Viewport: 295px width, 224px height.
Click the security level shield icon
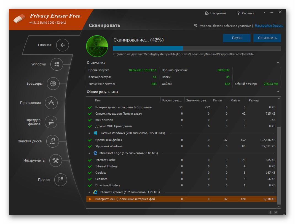(196, 26)
